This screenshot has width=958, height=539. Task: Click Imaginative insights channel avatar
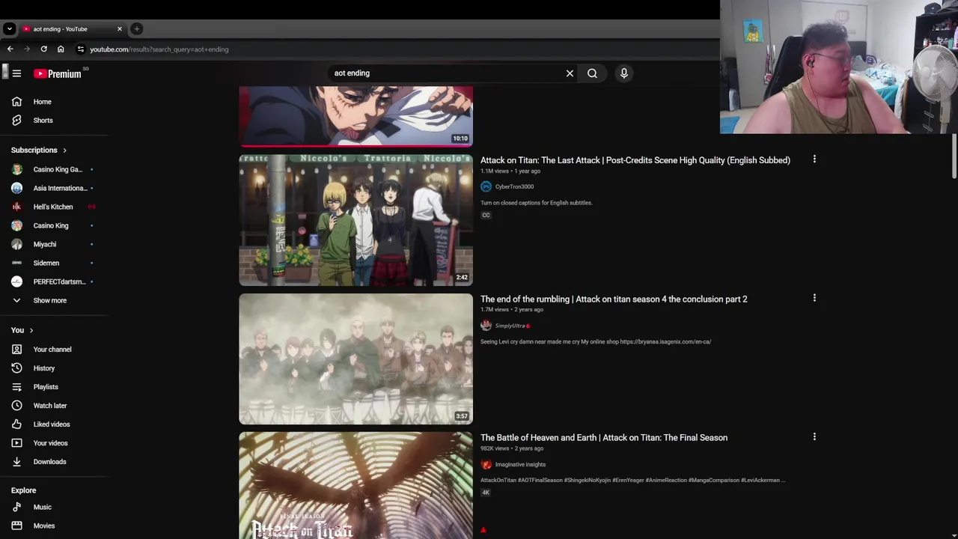pyautogui.click(x=486, y=464)
